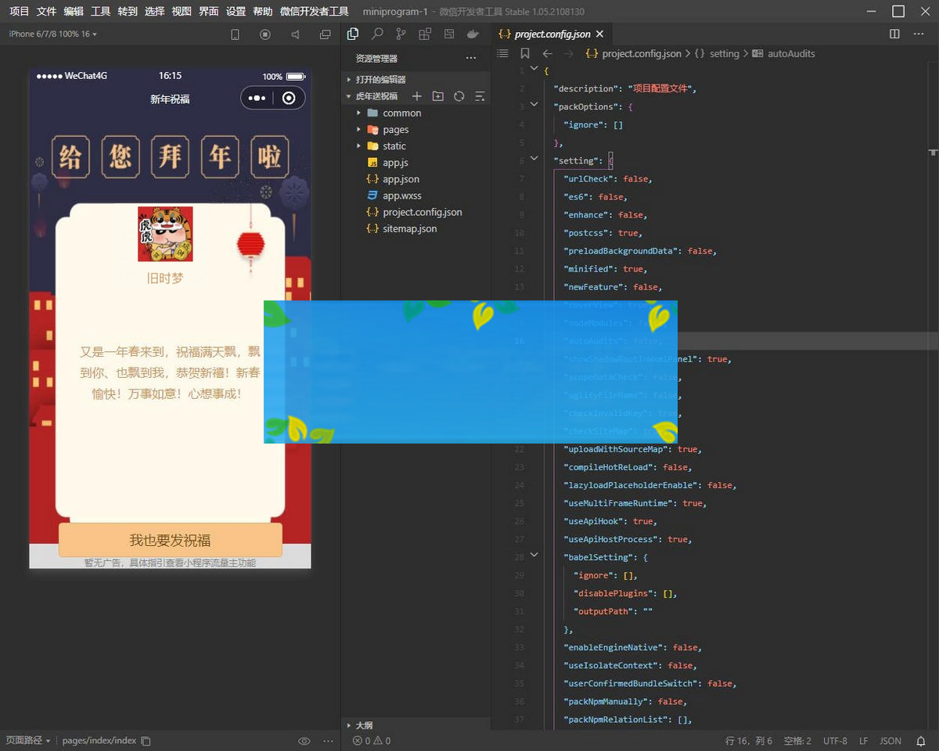Viewport: 939px width, 751px height.
Task: Create a new file in 虎年送祝福
Action: point(417,96)
